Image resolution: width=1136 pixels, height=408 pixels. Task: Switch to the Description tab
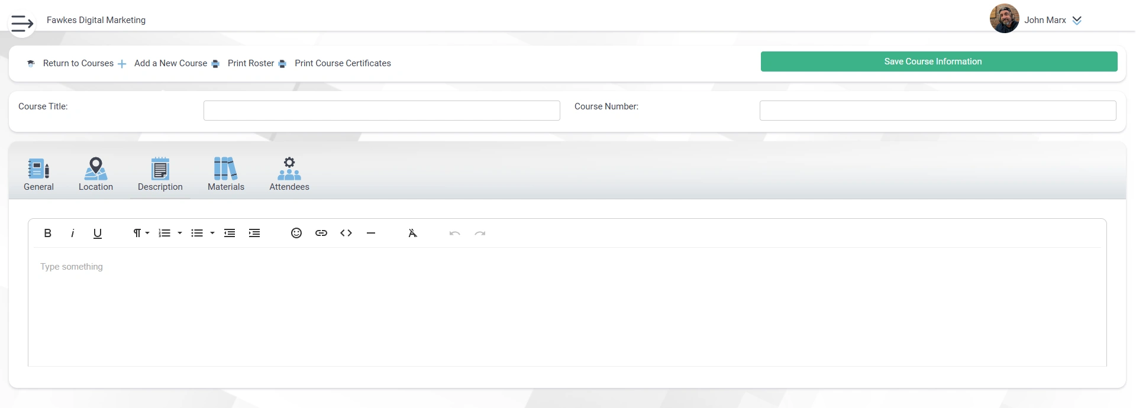click(x=160, y=174)
